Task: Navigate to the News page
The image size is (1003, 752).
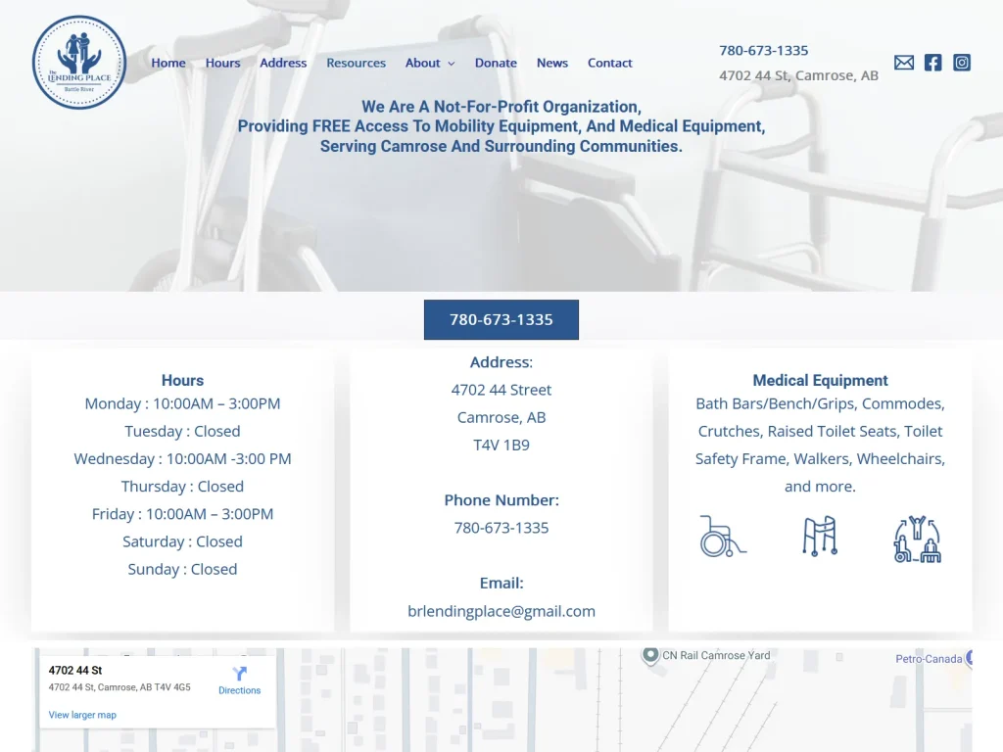Action: click(551, 63)
